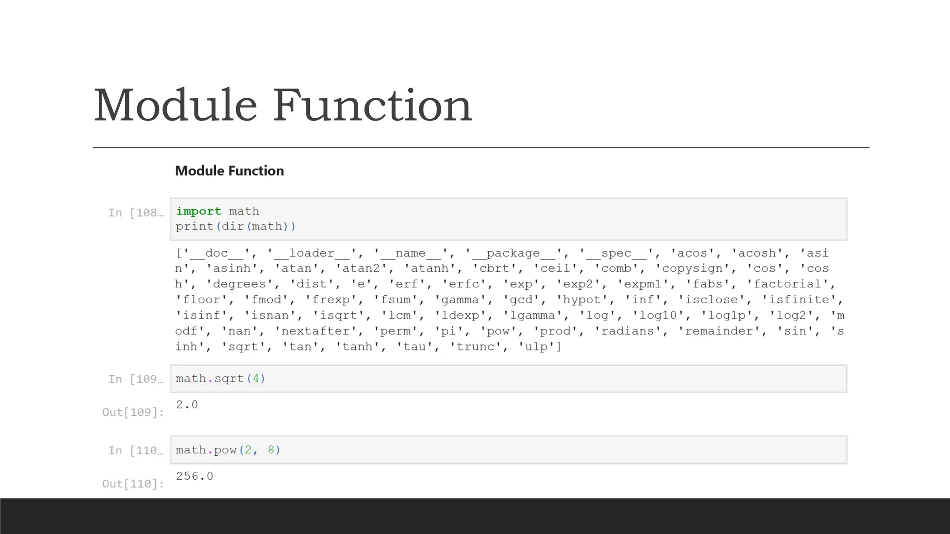Viewport: 950px width, 534px height.
Task: Click the 'Module Function' slide title
Action: coord(283,106)
